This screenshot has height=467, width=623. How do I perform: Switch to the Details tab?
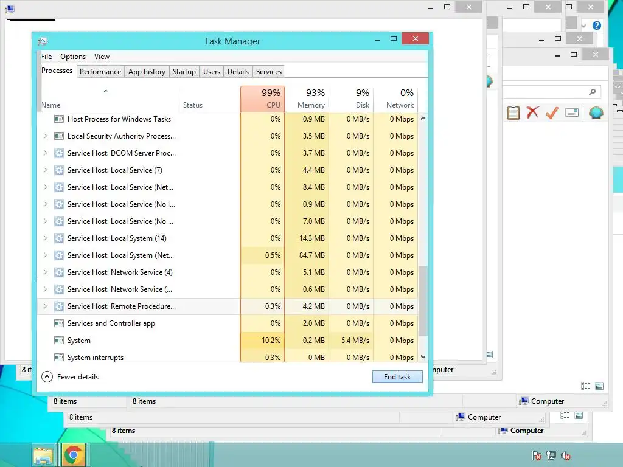click(238, 72)
